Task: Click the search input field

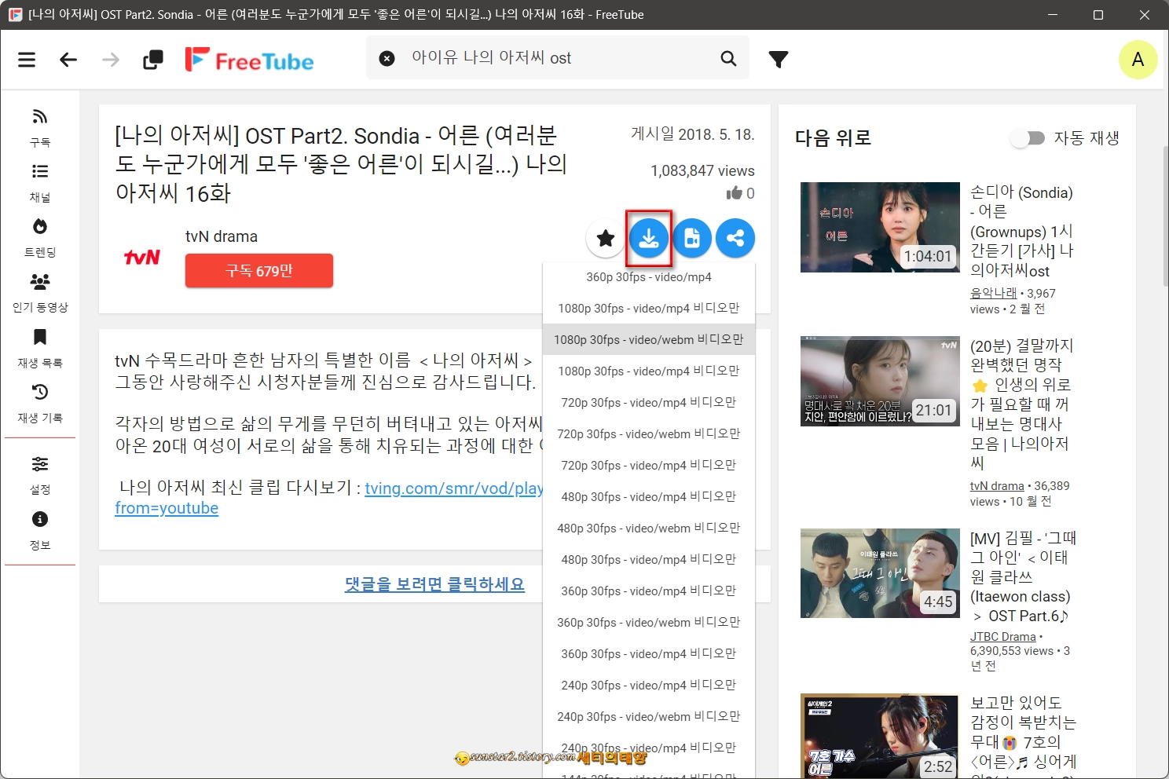Action: tap(558, 58)
